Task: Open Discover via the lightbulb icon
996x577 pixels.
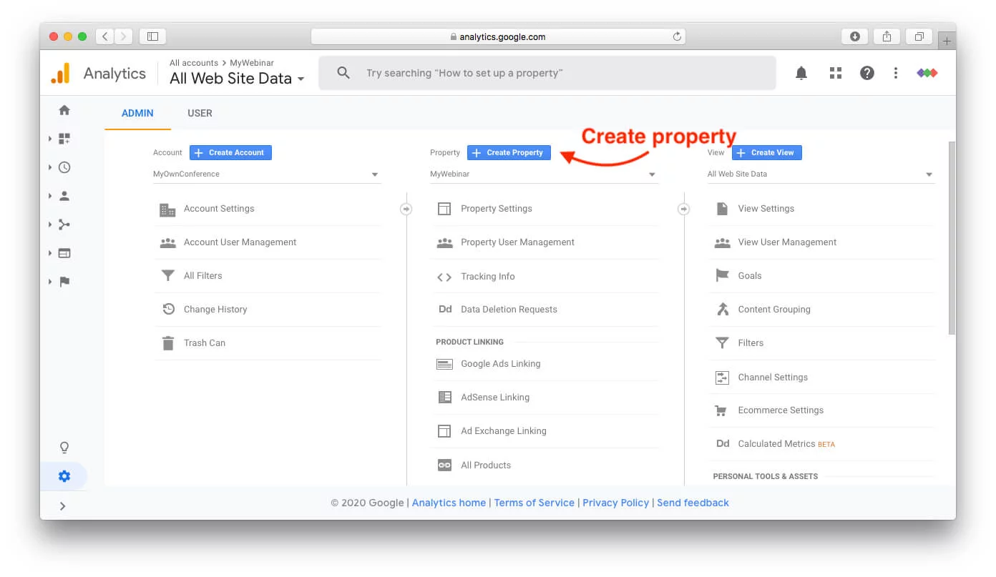Action: [64, 447]
